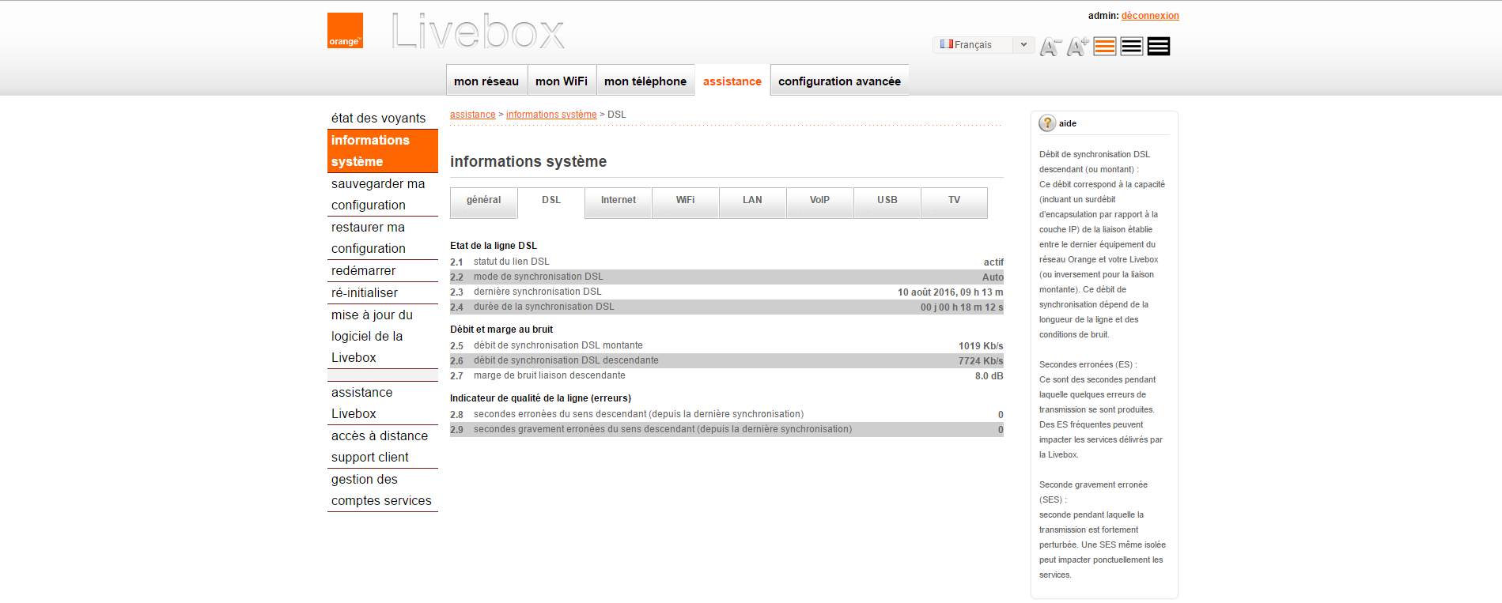
Task: Go to configuration avancée tab
Action: 839,81
